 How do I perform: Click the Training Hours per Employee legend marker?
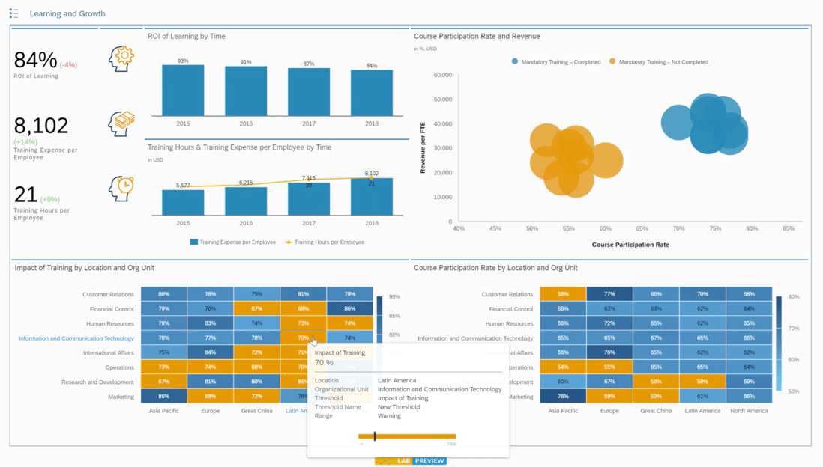pyautogui.click(x=289, y=242)
